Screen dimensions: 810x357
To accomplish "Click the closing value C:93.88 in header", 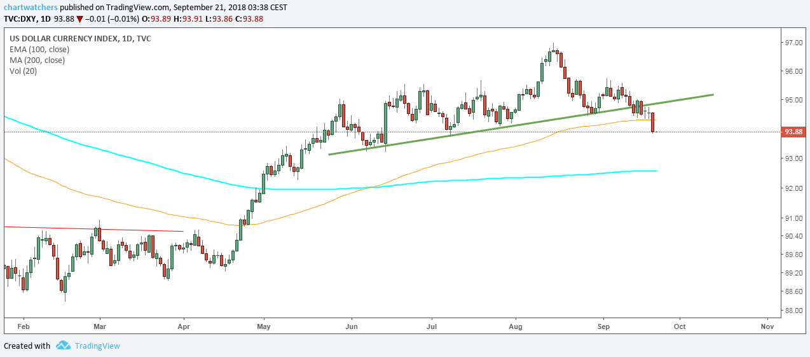I will point(249,18).
